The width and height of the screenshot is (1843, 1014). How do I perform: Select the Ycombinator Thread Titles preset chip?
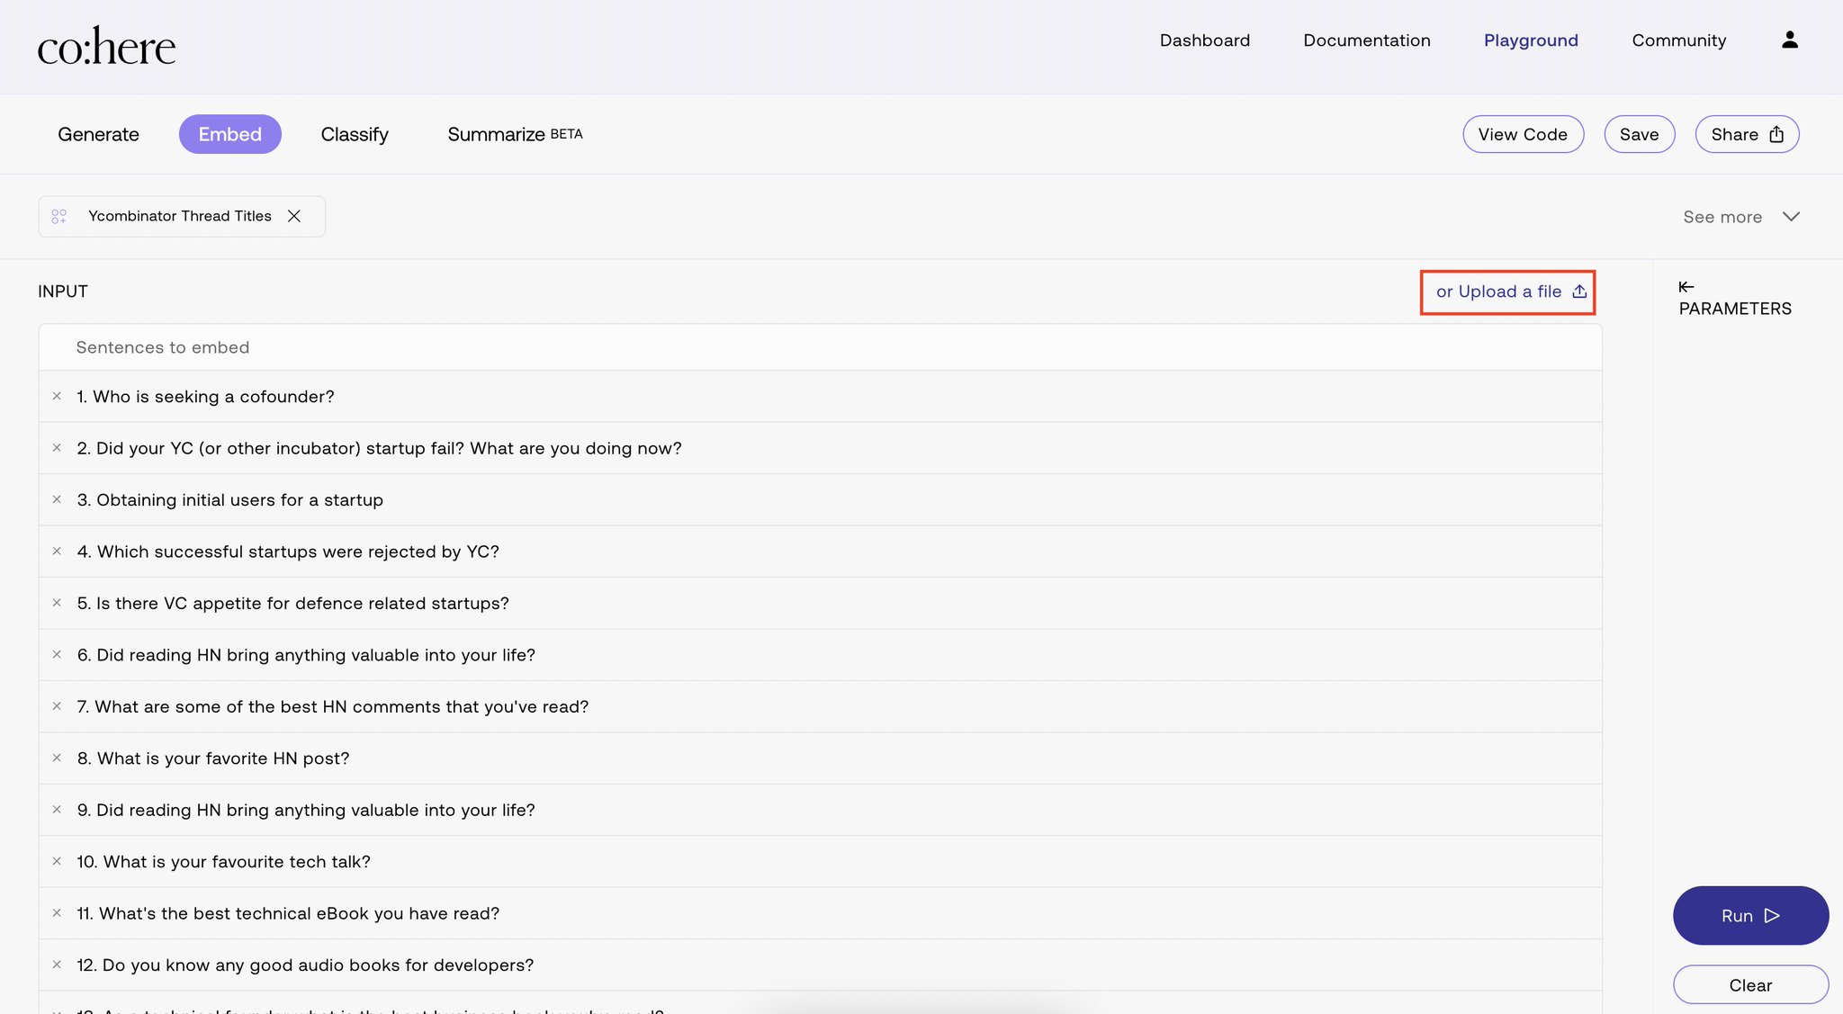(182, 216)
